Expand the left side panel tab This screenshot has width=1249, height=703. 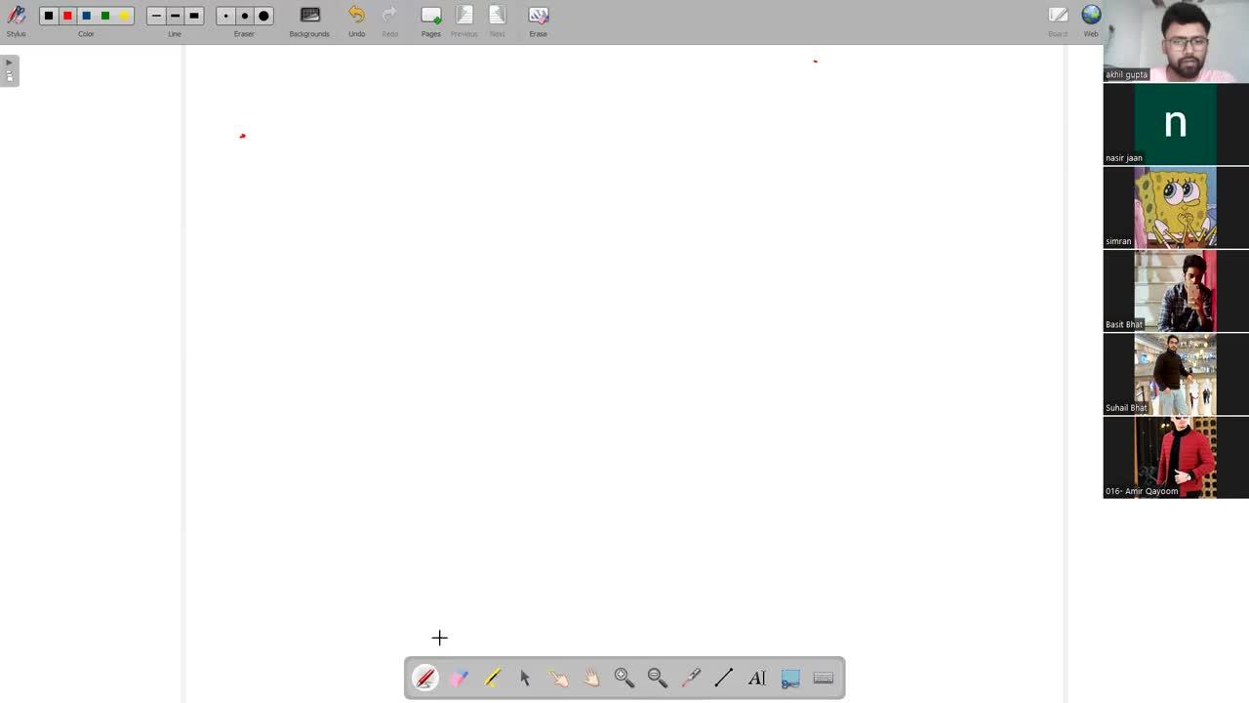9,70
